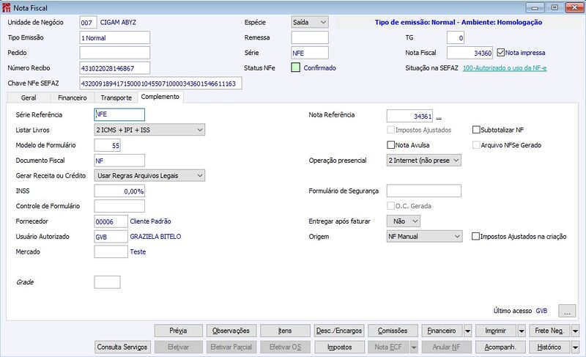This screenshot has width=586, height=357.
Task: Click the Grade input field
Action: 107,282
